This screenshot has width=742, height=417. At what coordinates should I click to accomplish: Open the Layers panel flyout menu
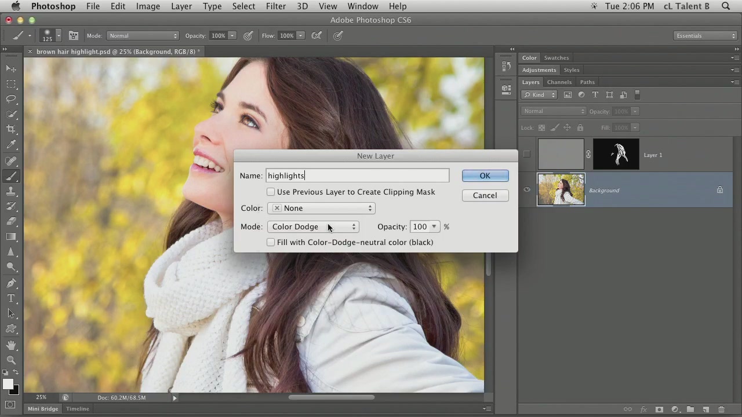click(735, 82)
